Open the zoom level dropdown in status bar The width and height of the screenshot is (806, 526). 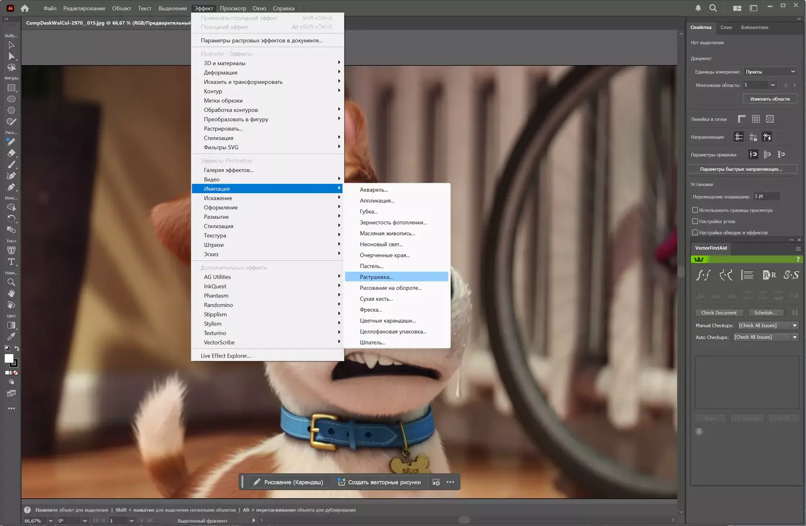pos(51,521)
